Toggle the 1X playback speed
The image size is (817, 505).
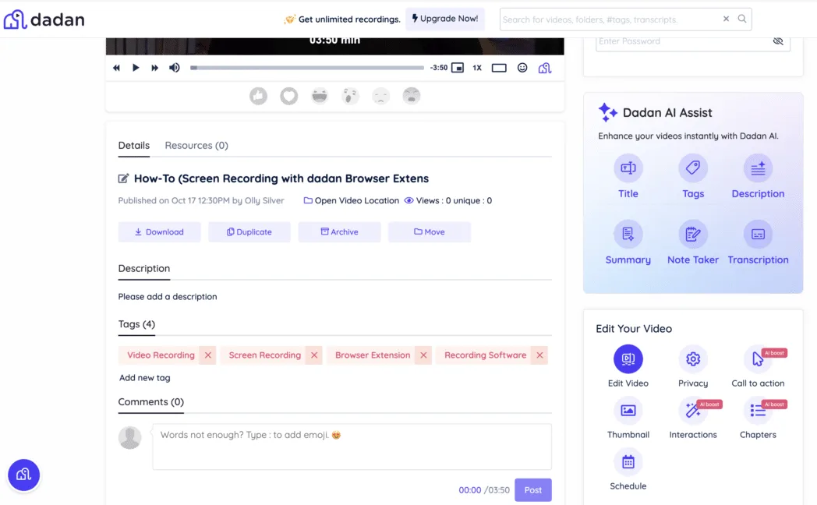[476, 68]
